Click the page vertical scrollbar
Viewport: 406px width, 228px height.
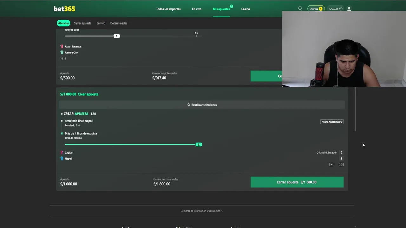point(355,109)
